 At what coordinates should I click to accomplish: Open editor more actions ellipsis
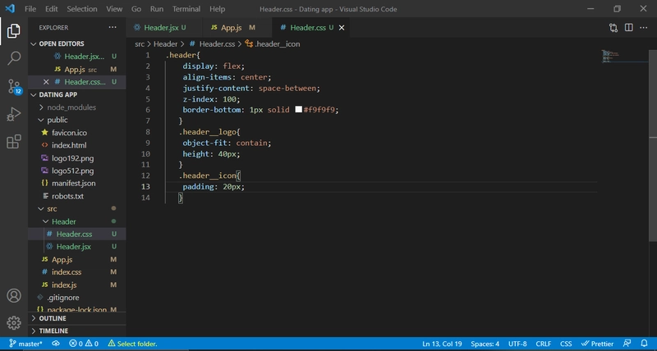pos(644,28)
